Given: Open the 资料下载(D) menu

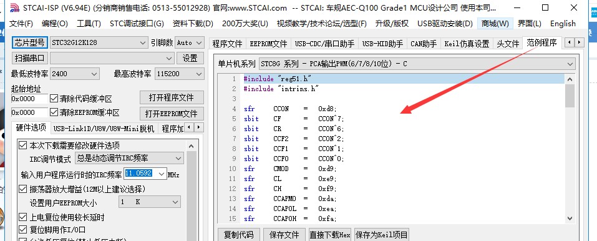Looking at the screenshot, I should click(193, 24).
